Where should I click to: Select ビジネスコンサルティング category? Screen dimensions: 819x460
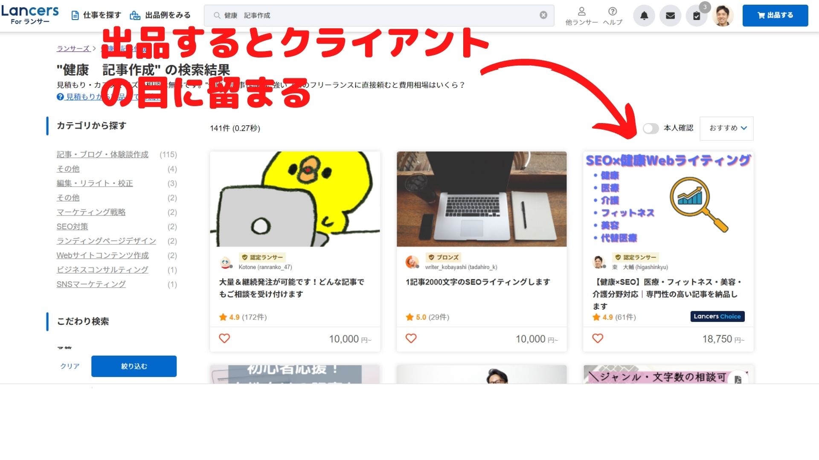point(102,270)
